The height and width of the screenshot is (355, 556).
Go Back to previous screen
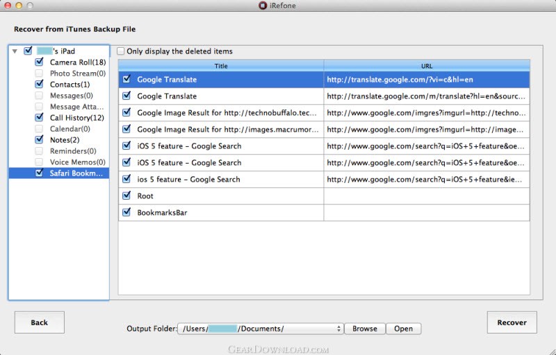pos(40,322)
